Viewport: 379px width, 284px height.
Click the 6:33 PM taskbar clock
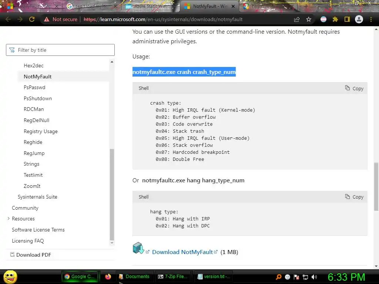pyautogui.click(x=346, y=277)
